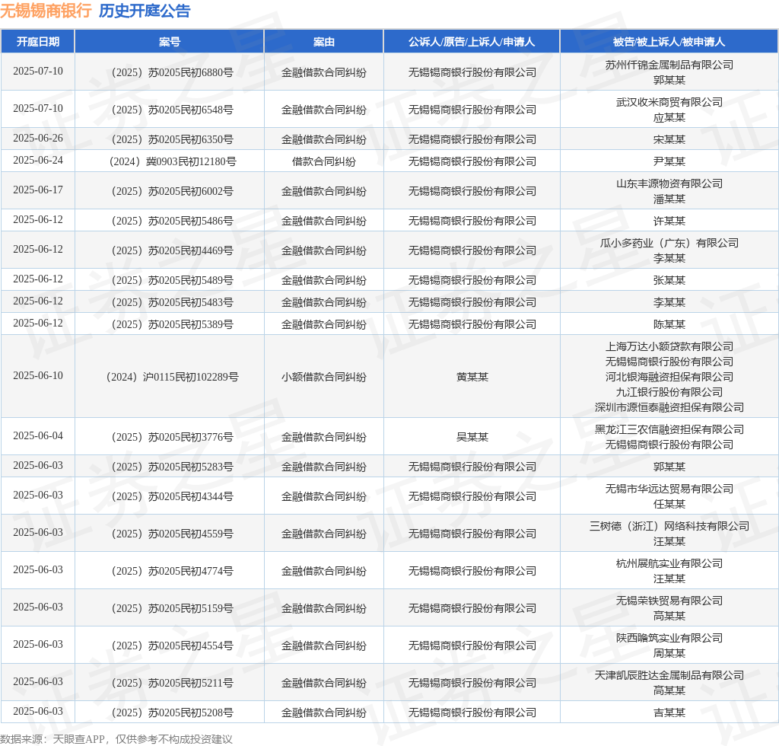This screenshot has width=779, height=746.
Task: Click case number "(2025)苏0205民初6880号"
Action: [x=170, y=72]
